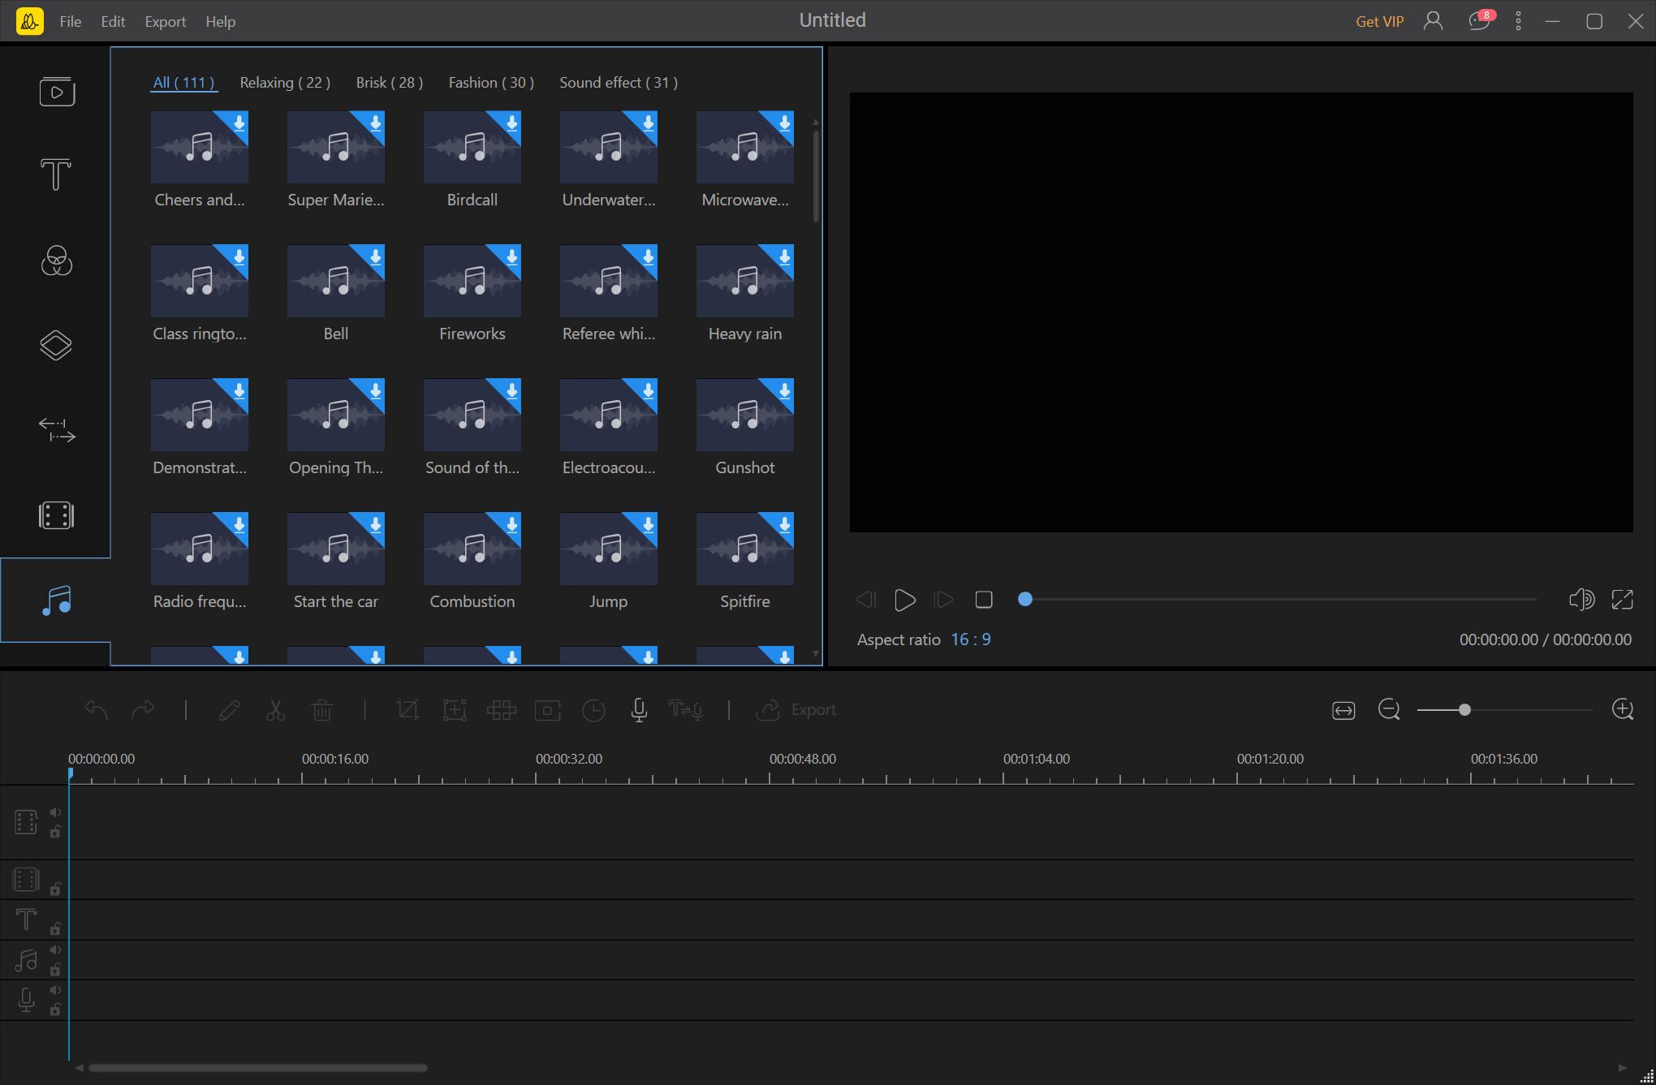Open the Media panel icon
The width and height of the screenshot is (1656, 1085).
[x=56, y=91]
